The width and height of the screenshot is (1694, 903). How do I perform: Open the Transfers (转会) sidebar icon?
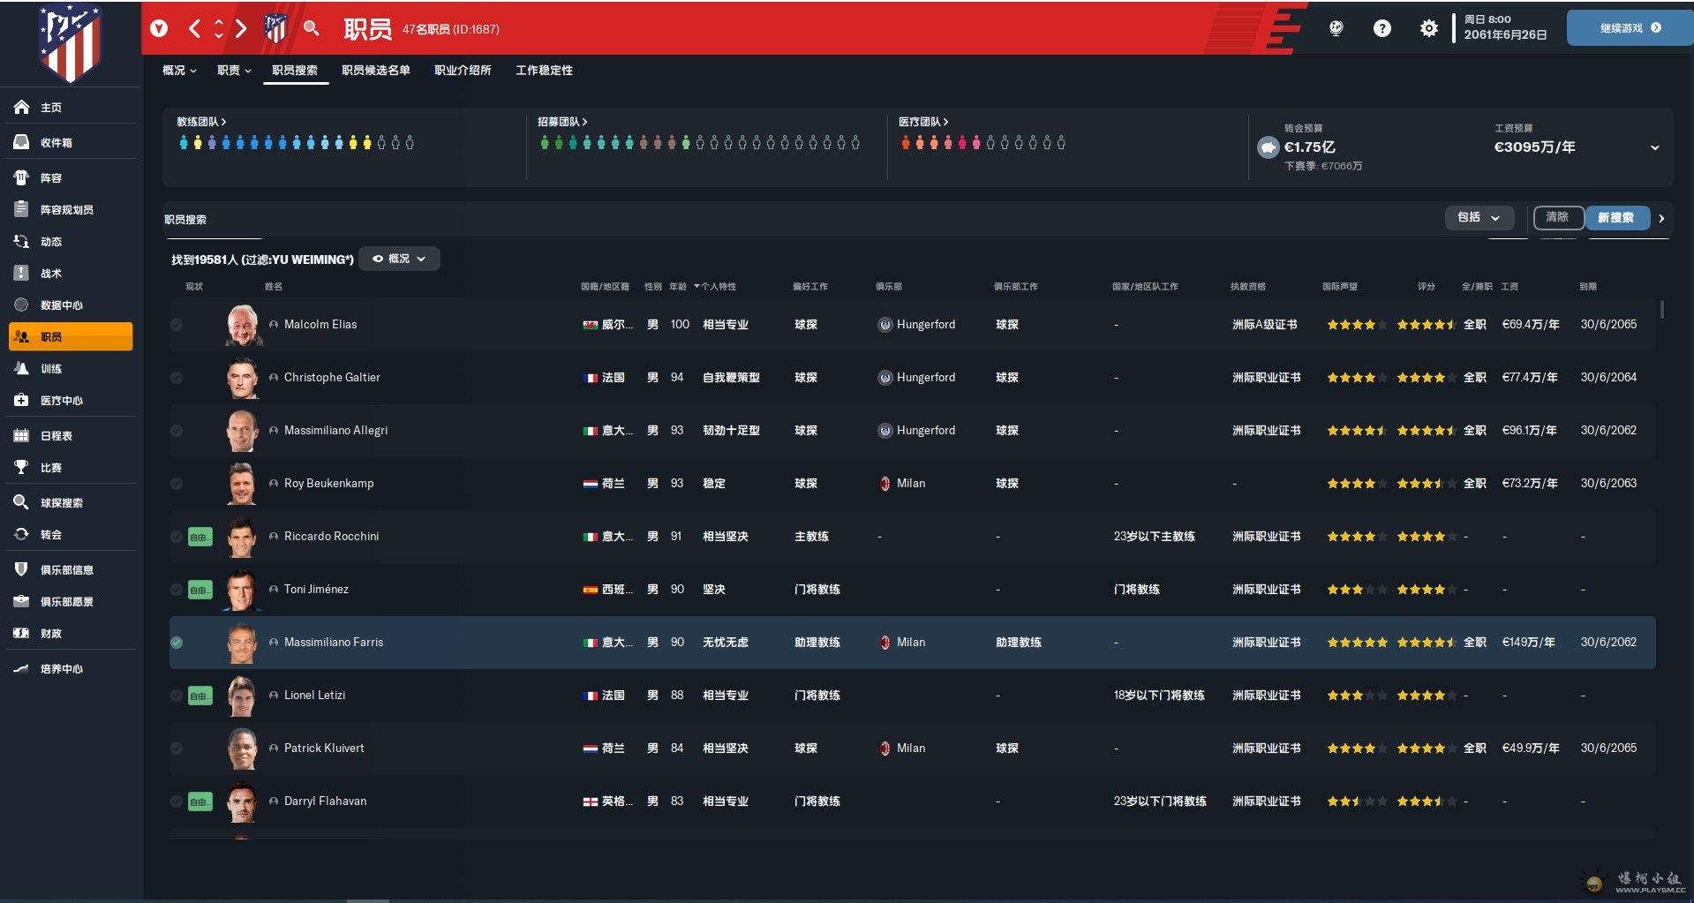(21, 534)
